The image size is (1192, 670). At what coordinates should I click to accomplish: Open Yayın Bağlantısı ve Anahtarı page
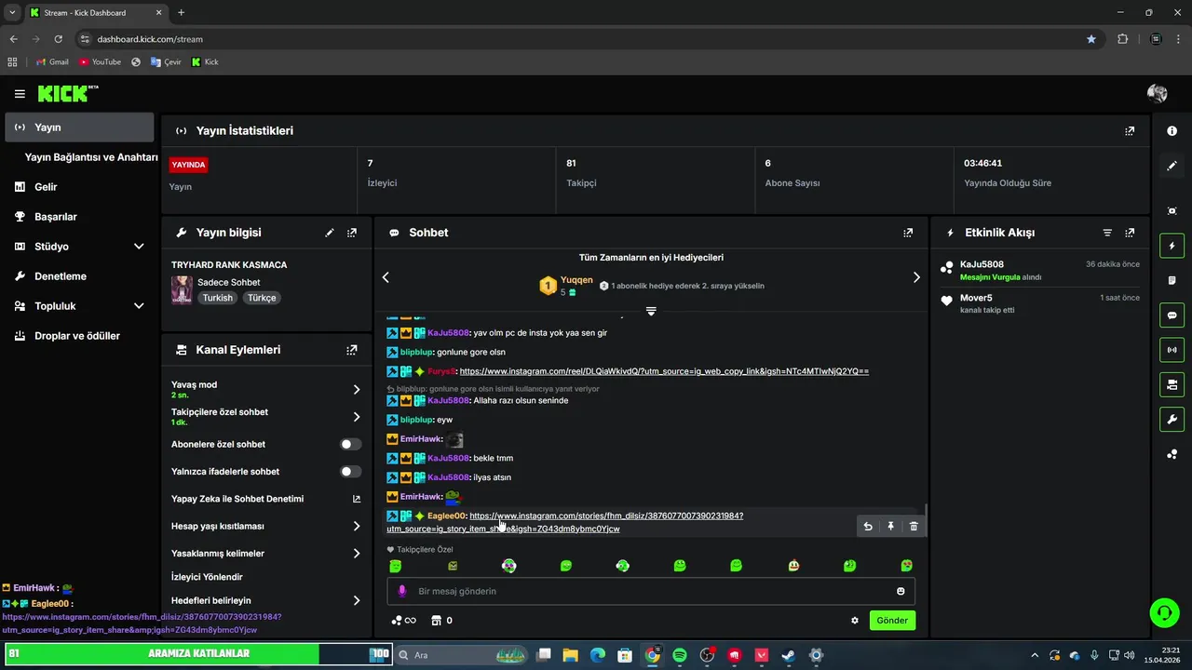click(91, 157)
